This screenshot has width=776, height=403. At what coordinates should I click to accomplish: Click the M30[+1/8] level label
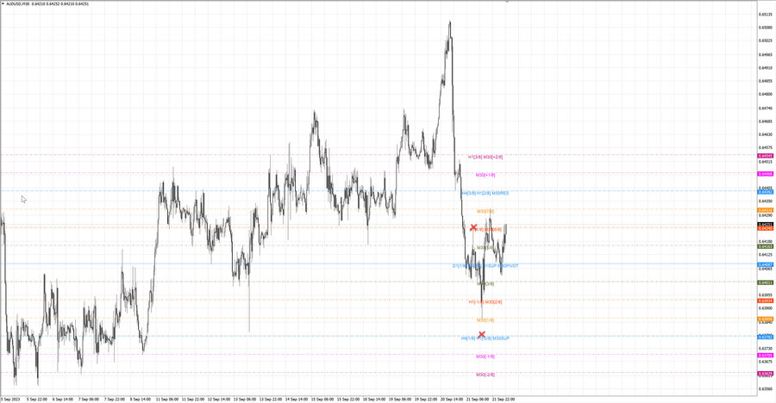(485, 175)
